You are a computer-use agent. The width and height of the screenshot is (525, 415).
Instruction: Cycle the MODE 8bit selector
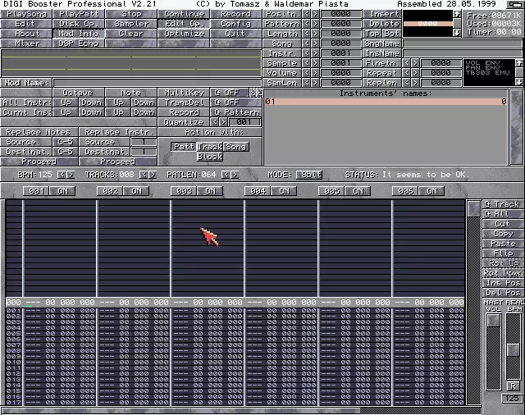[309, 175]
